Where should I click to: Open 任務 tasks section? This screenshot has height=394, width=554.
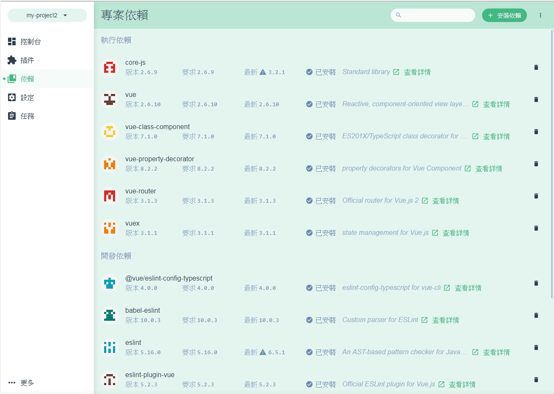point(47,116)
